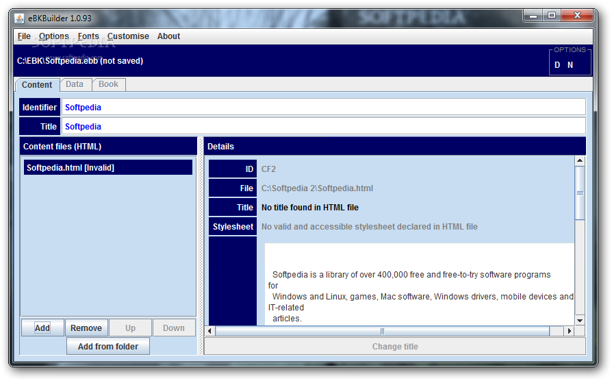Click Add from folder button
Viewport: 612px width, 381px height.
(108, 346)
